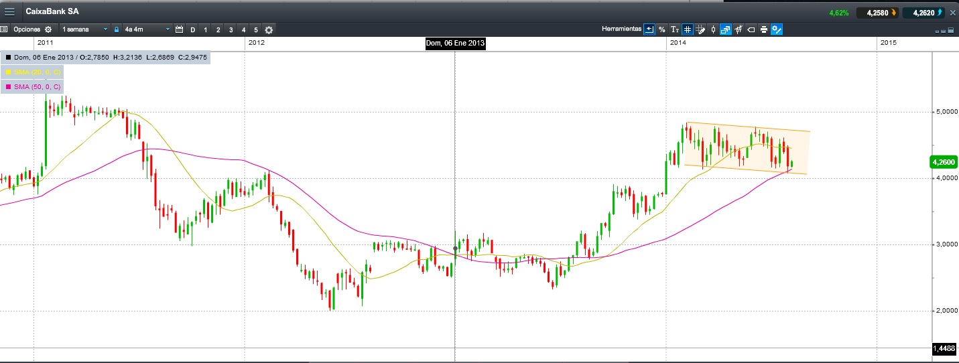The width and height of the screenshot is (959, 363).
Task: Click the 2015 time axis label
Action: (x=888, y=42)
